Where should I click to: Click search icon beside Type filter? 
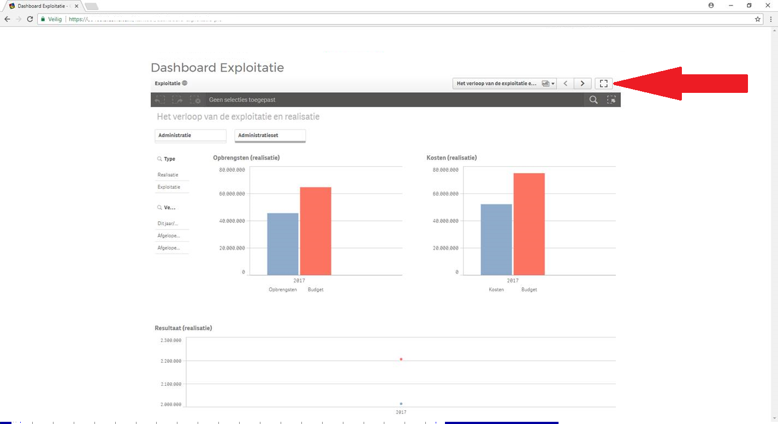159,159
